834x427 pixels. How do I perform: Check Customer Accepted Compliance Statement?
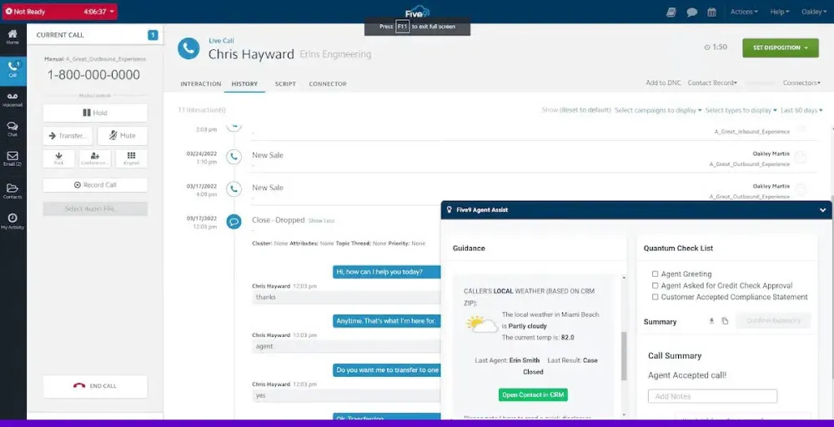tap(655, 297)
